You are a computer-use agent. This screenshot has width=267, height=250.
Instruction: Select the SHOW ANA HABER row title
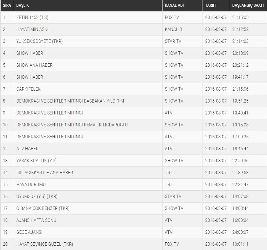(x=34, y=65)
